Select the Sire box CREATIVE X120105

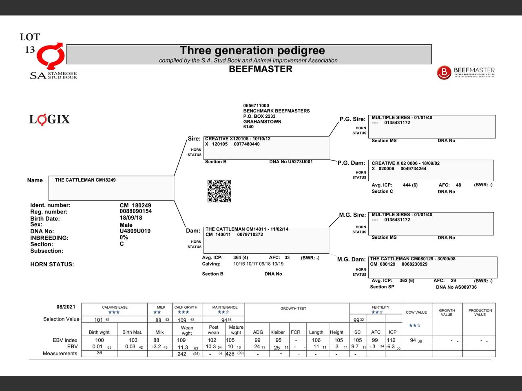click(266, 148)
